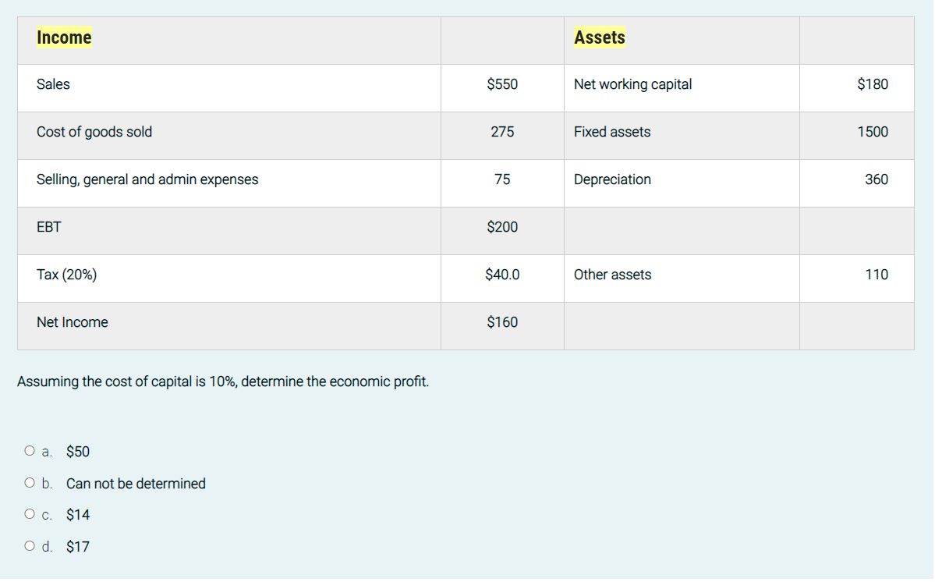Viewport: 935px width, 582px height.
Task: Pick radio option d for $17
Action: click(29, 545)
